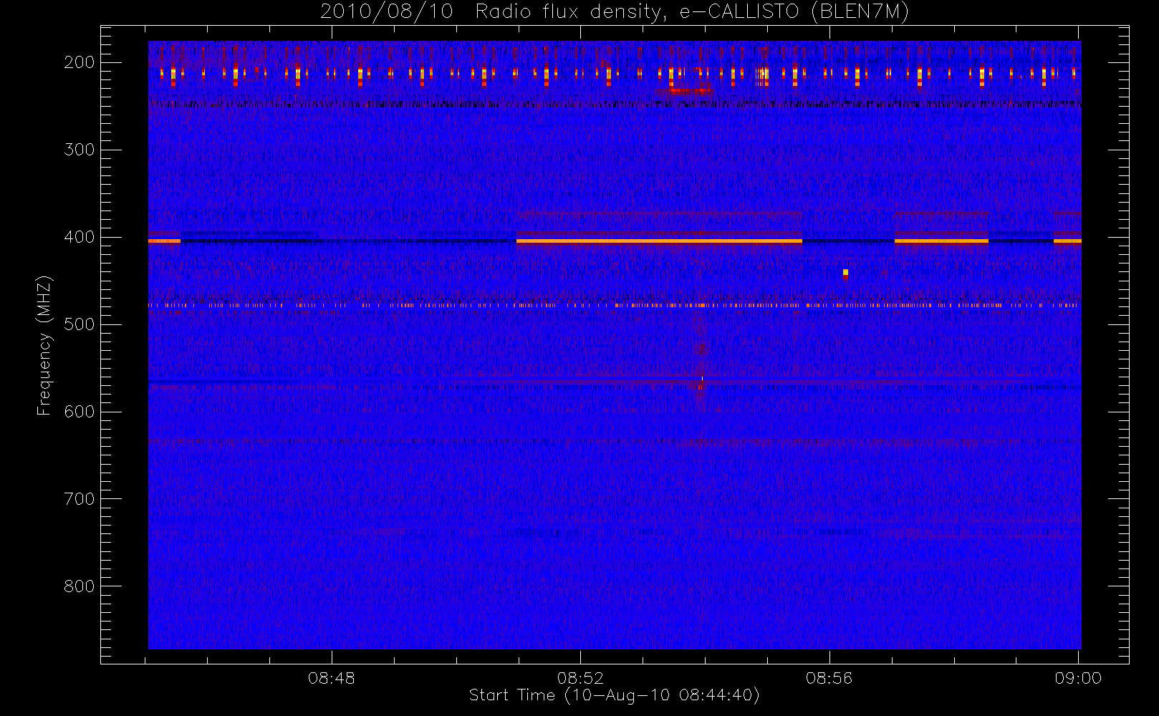Click the long orange 405 MHz band segment

click(x=659, y=241)
